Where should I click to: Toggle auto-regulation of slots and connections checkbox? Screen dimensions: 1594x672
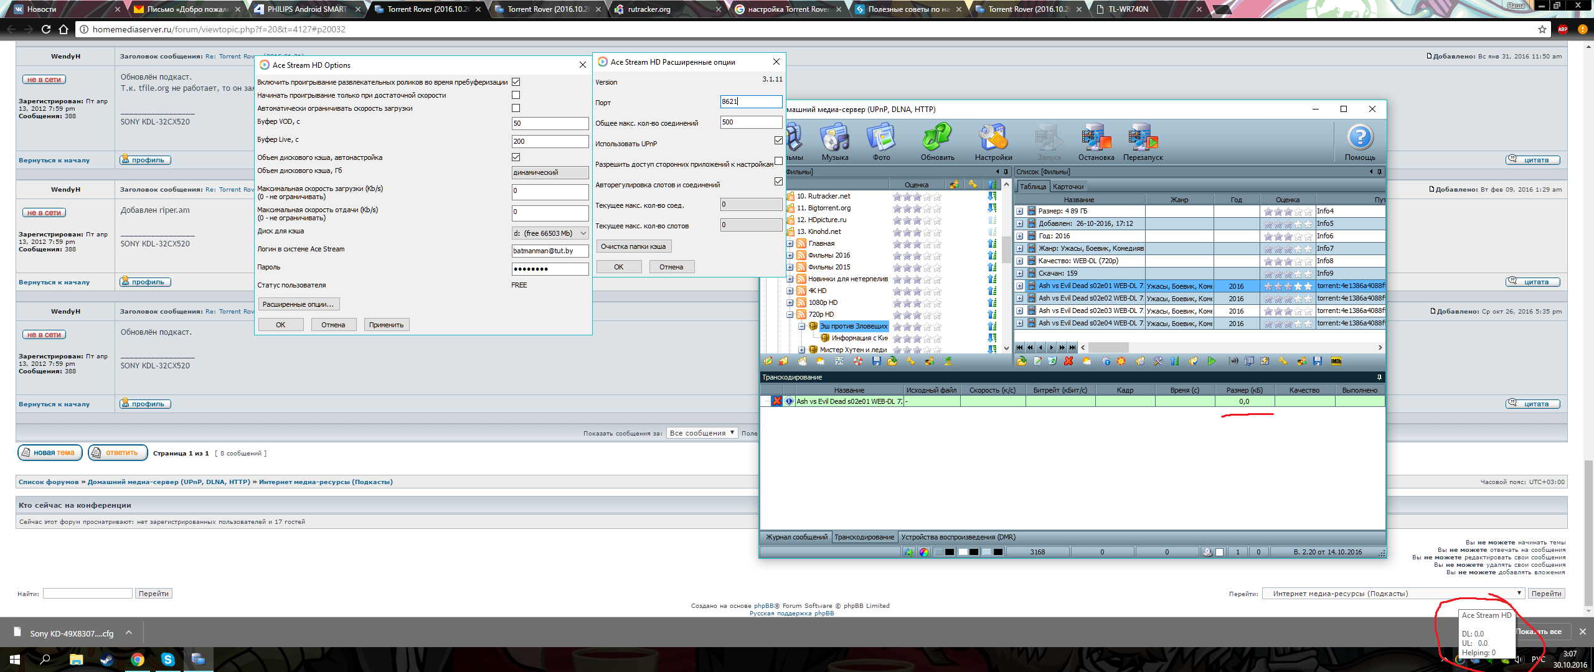(778, 181)
